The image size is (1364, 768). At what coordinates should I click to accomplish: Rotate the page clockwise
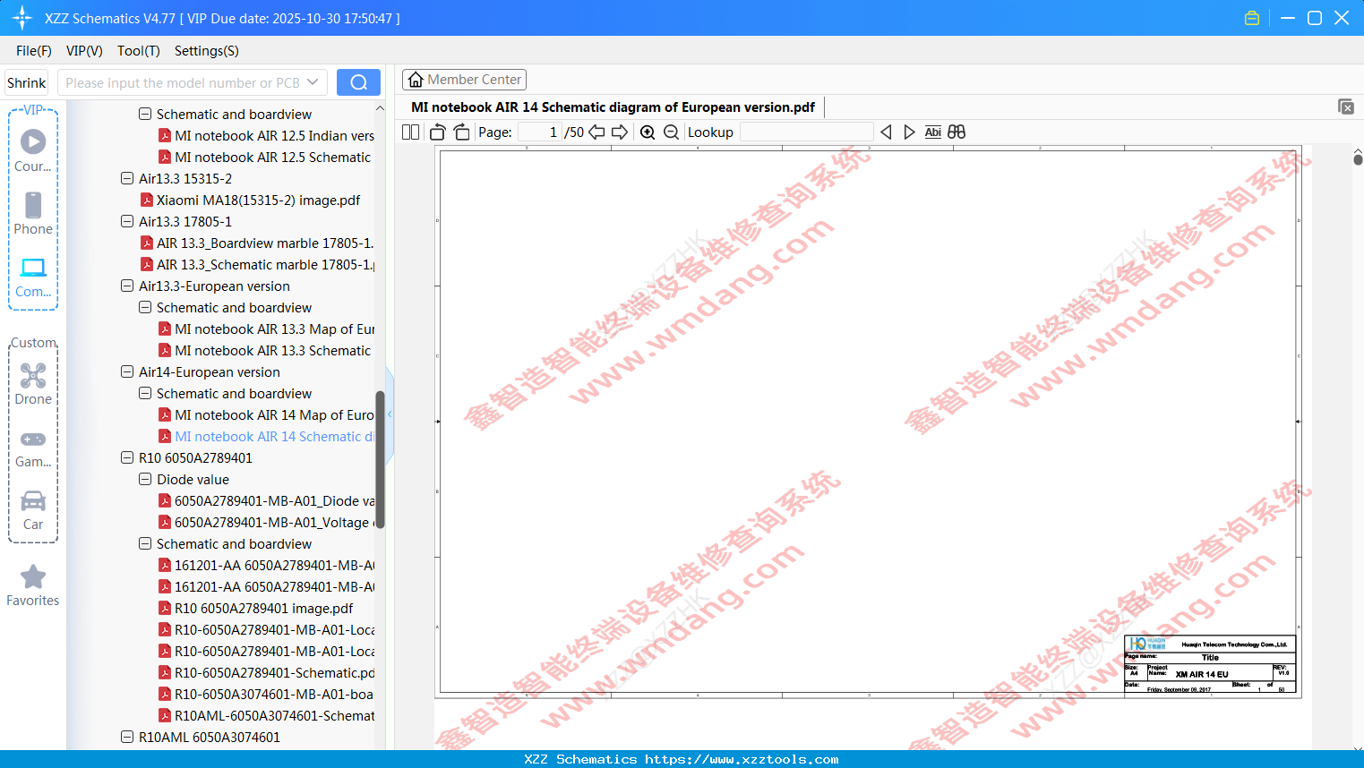(461, 132)
